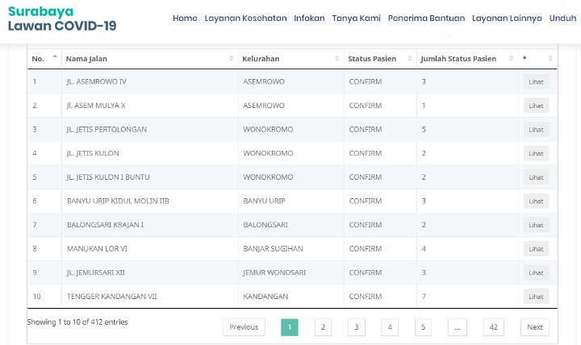Open Penerima Bantuan menu

point(427,19)
